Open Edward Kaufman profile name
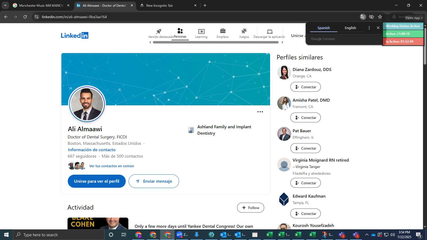427x240 pixels. [309, 196]
